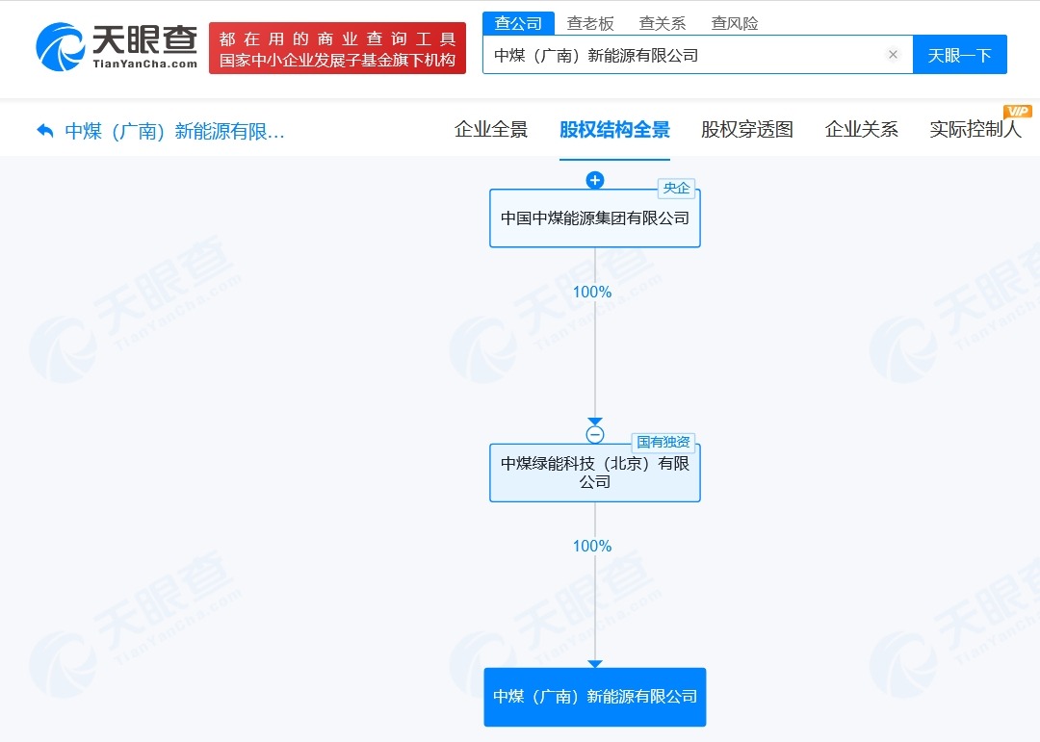Click the 央企 badge on 中国中煤能源集团有限公司

(x=677, y=189)
